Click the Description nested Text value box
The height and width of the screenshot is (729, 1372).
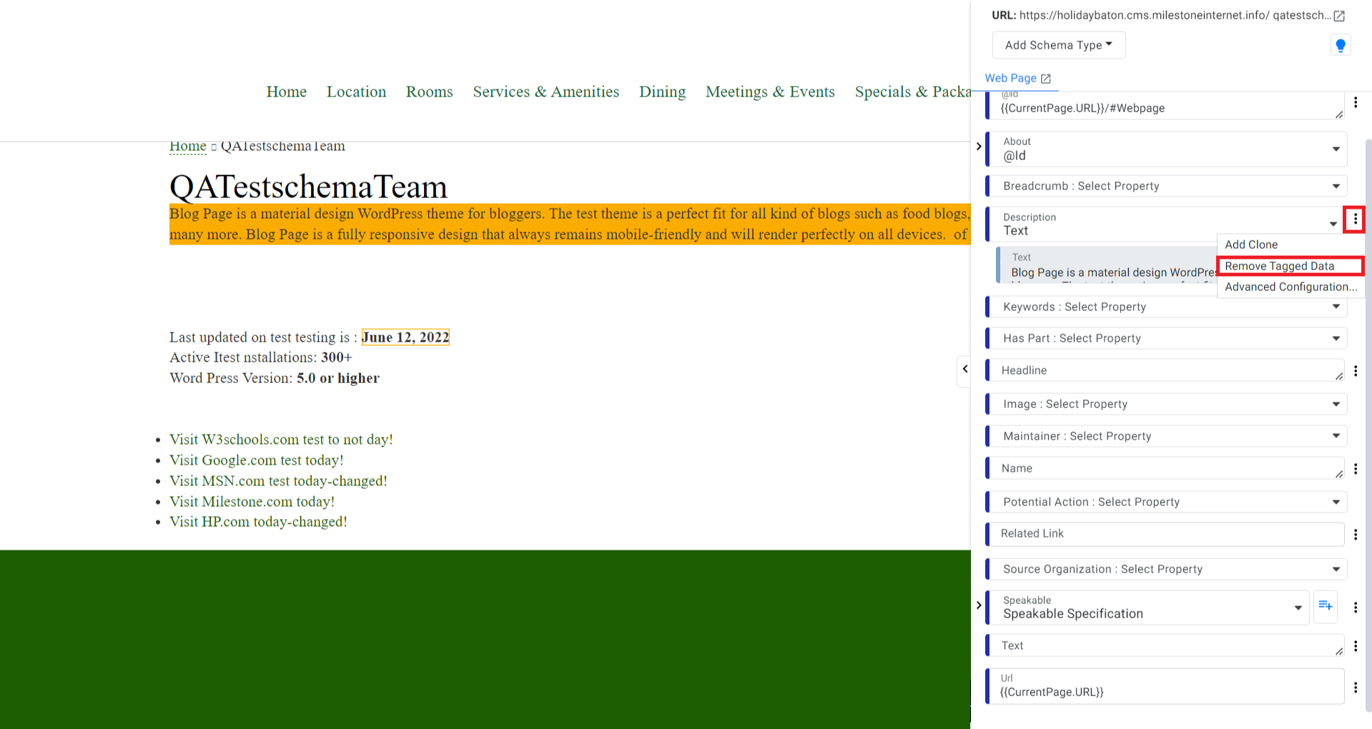pyautogui.click(x=1107, y=265)
